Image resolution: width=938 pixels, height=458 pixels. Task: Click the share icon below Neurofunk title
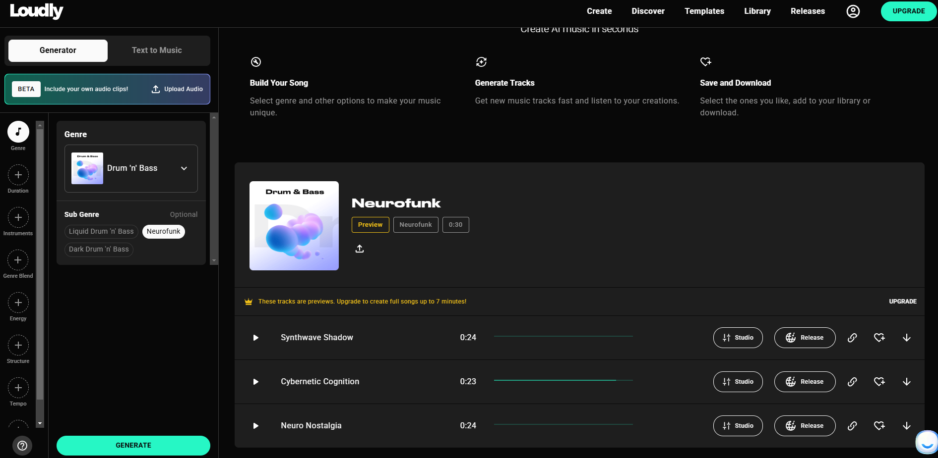point(360,249)
